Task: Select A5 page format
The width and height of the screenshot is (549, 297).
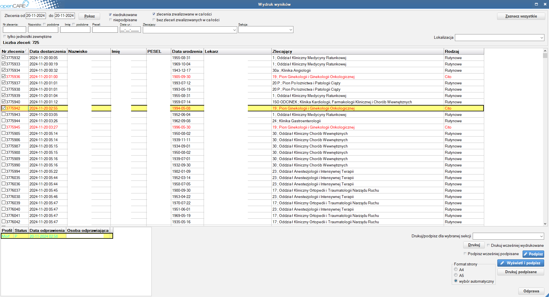Action: pos(456,275)
